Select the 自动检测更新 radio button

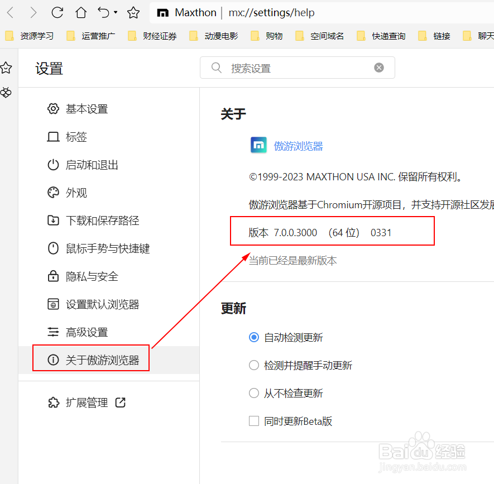[x=254, y=338]
